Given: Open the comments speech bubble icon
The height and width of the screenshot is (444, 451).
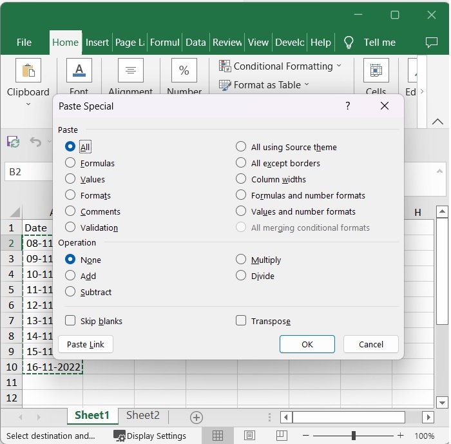Looking at the screenshot, I should tap(432, 43).
